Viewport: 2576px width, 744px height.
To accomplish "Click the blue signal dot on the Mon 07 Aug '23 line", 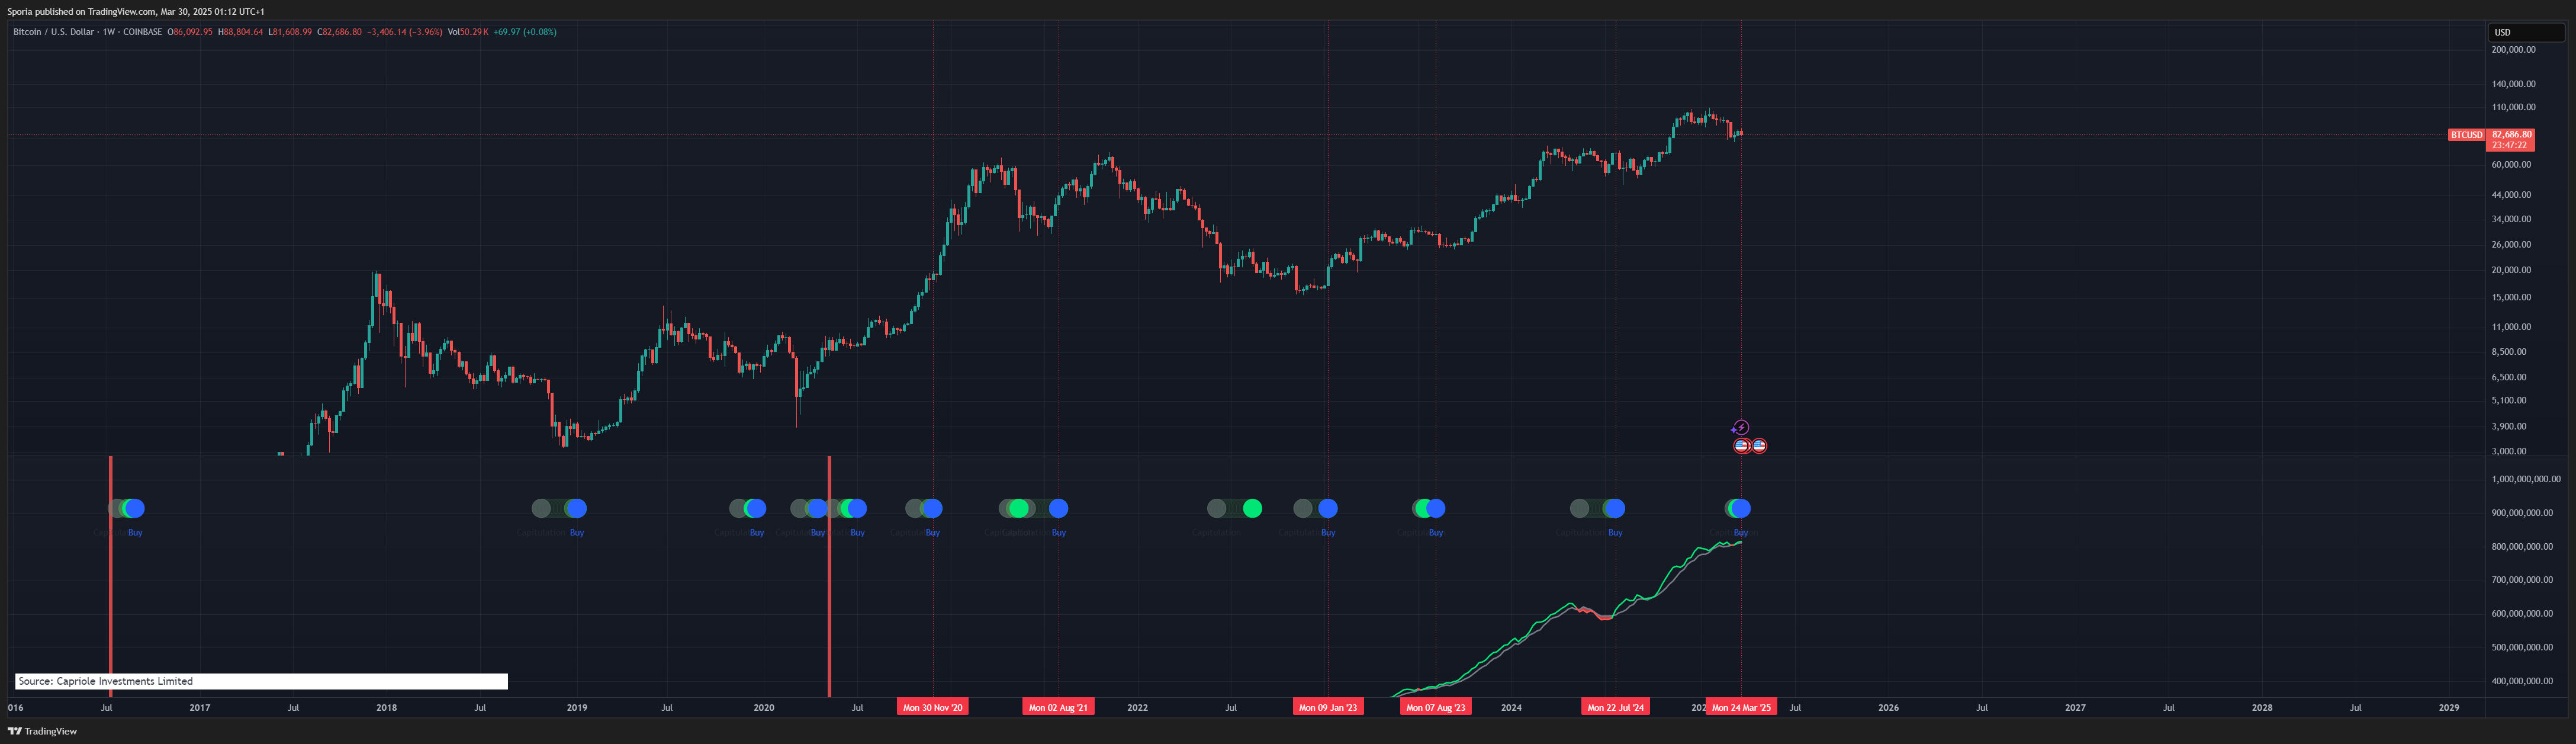I will click(x=1435, y=508).
